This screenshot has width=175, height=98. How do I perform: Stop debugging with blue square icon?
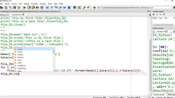coord(69,8)
